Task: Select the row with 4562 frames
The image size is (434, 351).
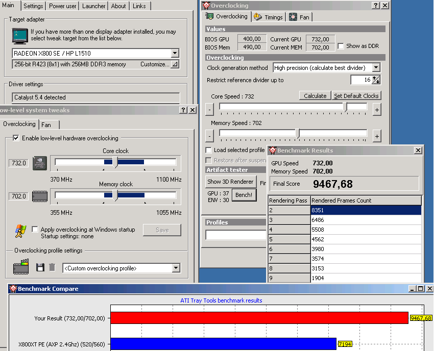Action: click(x=345, y=239)
